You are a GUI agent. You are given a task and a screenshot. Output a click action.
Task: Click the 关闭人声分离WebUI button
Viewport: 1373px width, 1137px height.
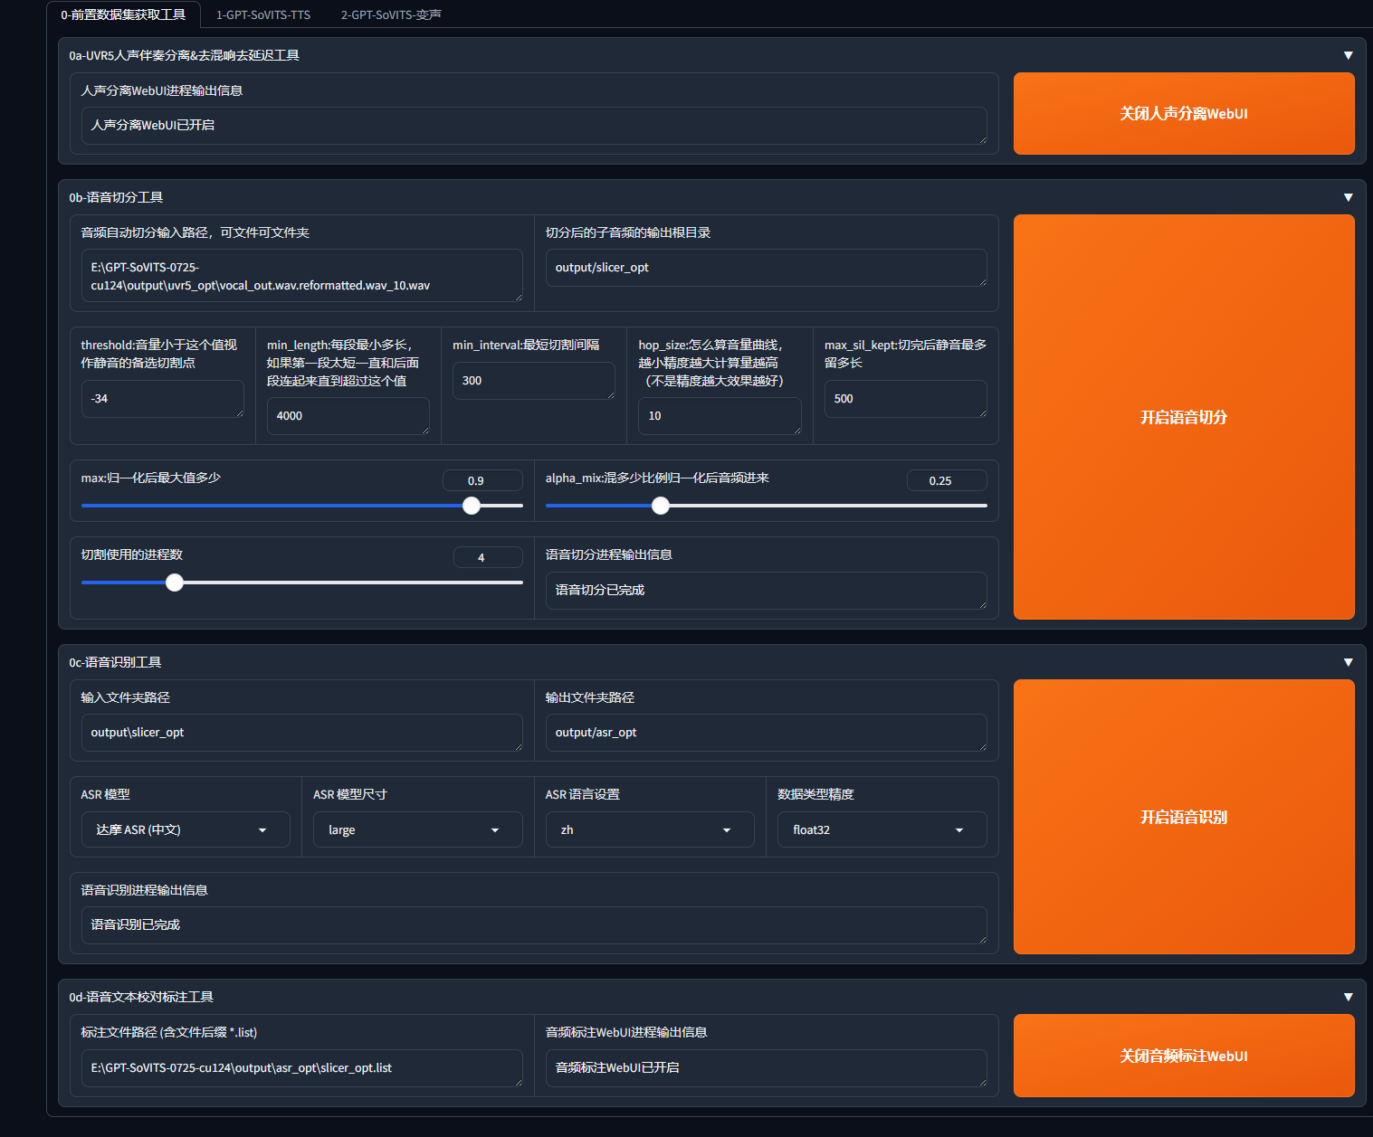1183,114
